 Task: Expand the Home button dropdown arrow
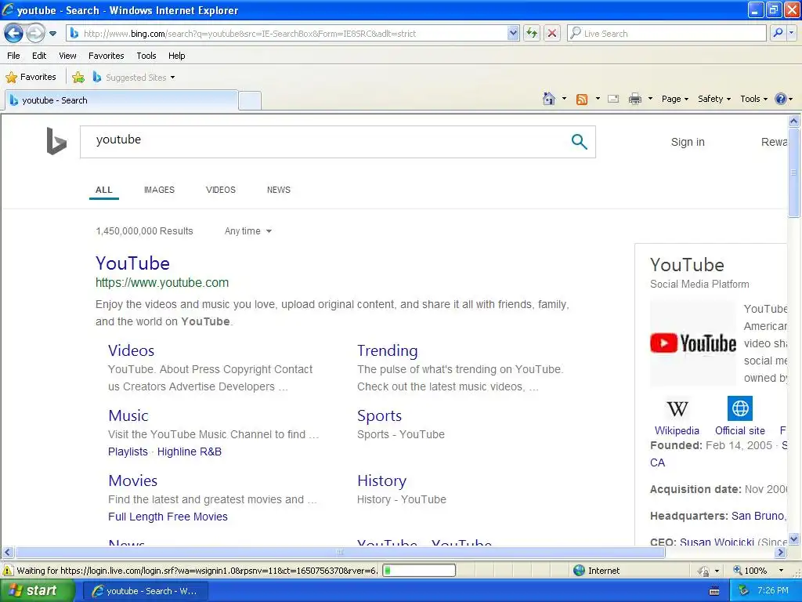coord(564,99)
